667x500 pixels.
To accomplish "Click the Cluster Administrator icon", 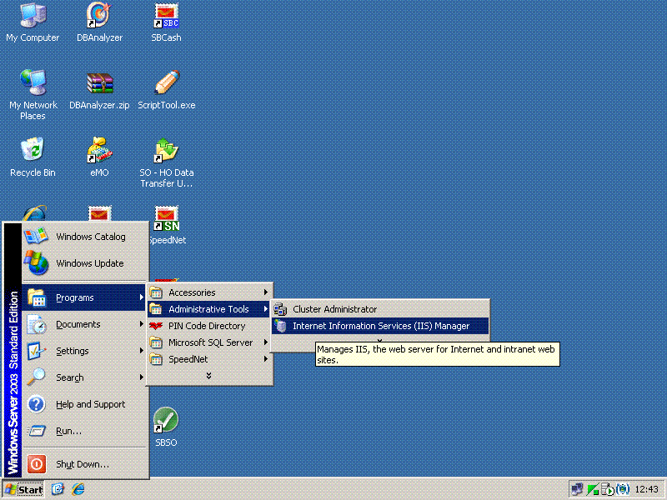I will coord(280,309).
